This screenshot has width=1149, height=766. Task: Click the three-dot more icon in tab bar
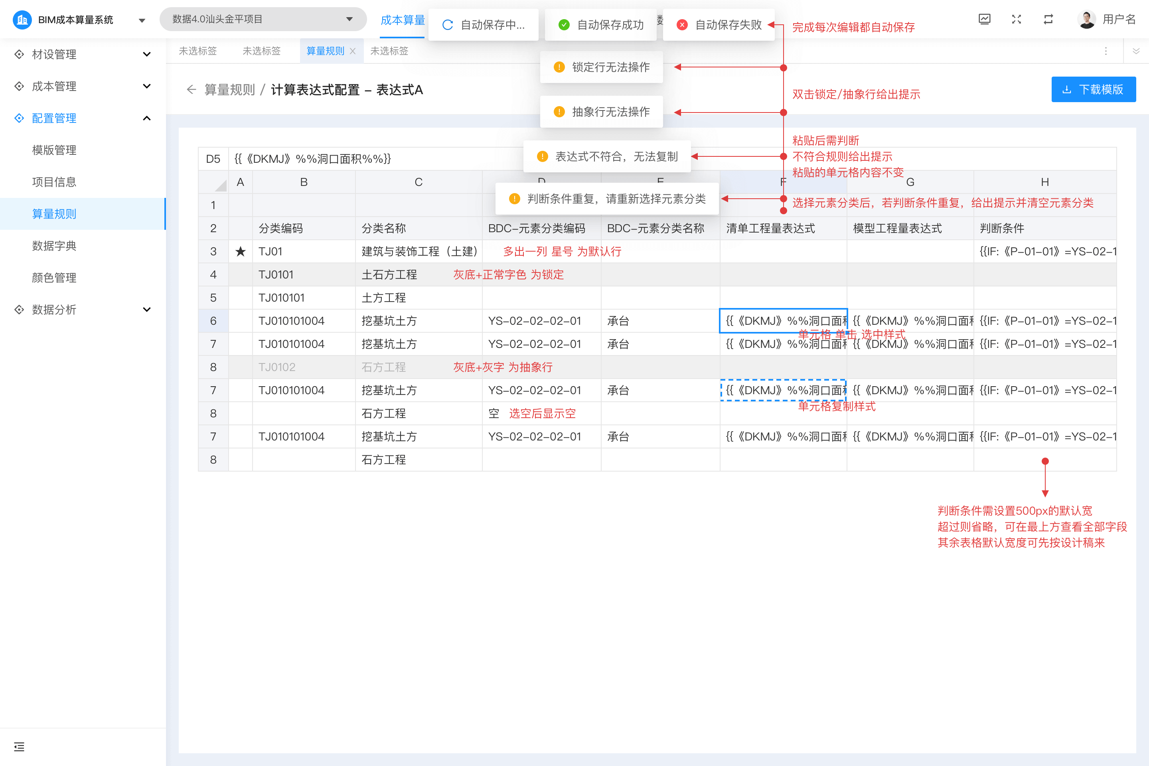1106,51
